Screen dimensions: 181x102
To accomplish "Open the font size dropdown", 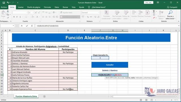I will (33, 12).
